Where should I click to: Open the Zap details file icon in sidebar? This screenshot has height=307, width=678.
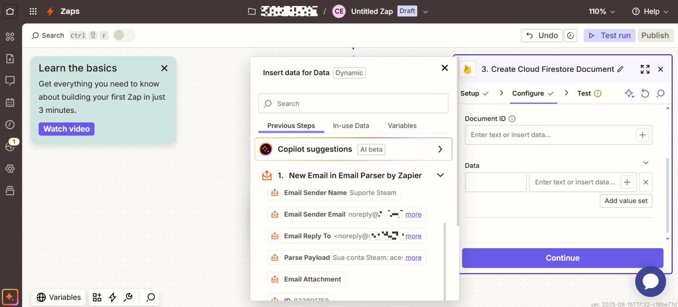coord(10,59)
